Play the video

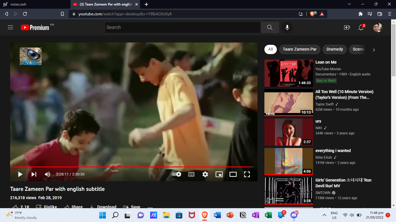pyautogui.click(x=20, y=174)
